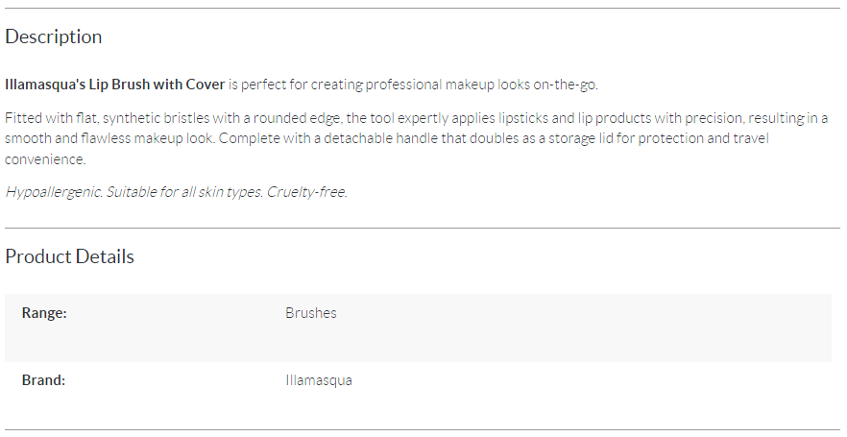Open the Product Details section heading
Screen dimensions: 847x437
pyautogui.click(x=70, y=256)
